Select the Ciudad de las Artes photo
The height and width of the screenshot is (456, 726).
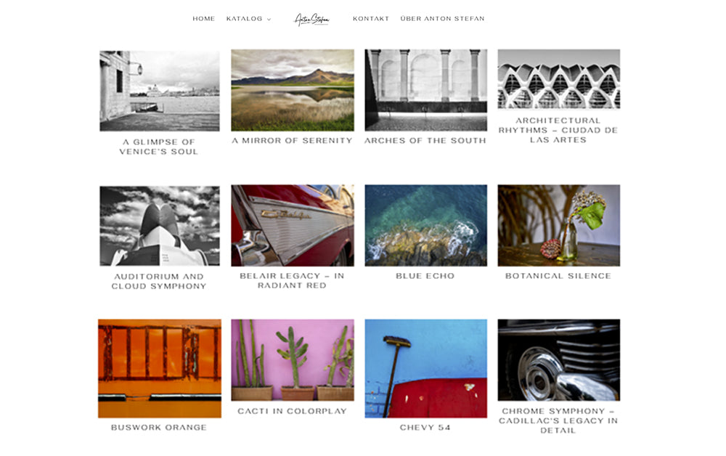click(559, 79)
